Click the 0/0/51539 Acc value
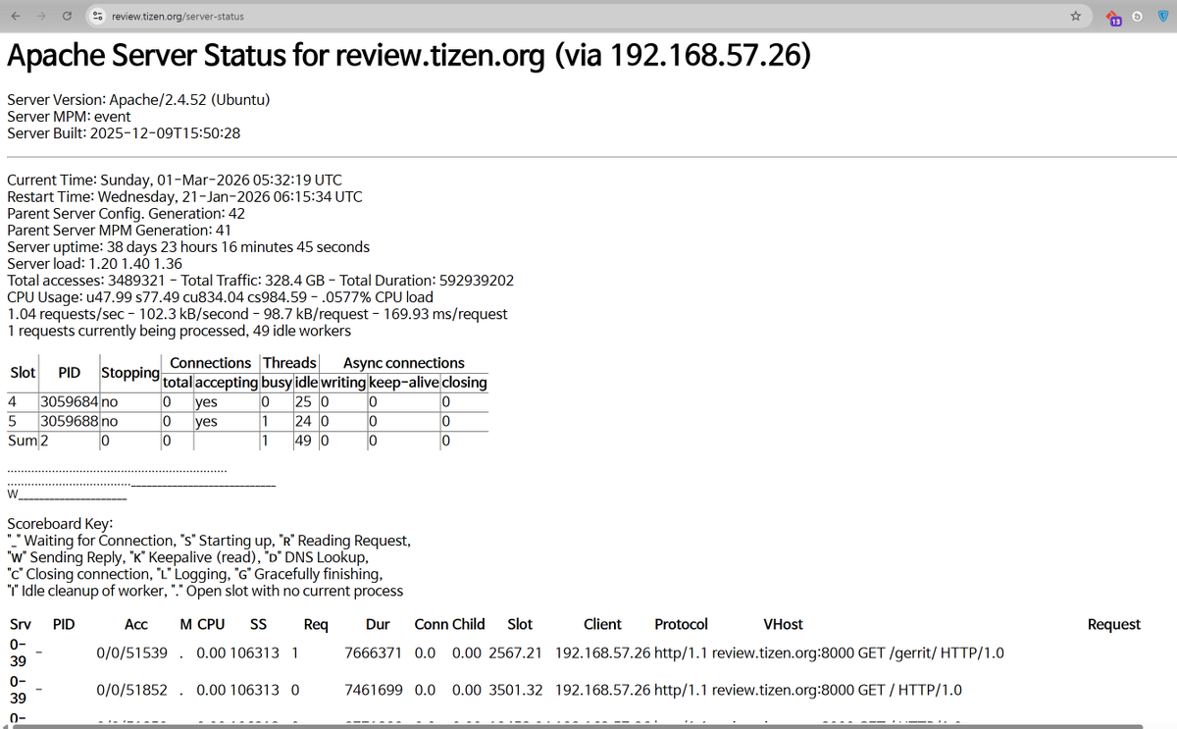Image resolution: width=1177 pixels, height=729 pixels. (131, 652)
